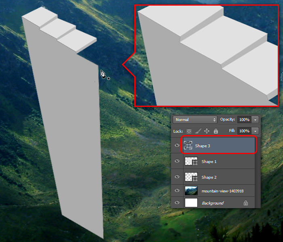This screenshot has width=283, height=242.
Task: Toggle lock image pixels brush icon
Action: (198, 131)
